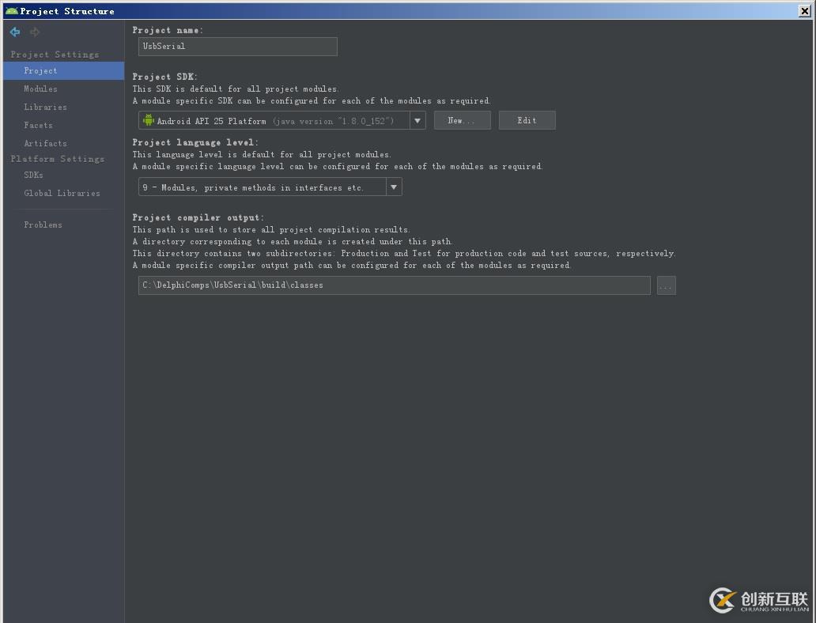Open the Artifacts configuration page
The width and height of the screenshot is (816, 623).
click(x=45, y=143)
